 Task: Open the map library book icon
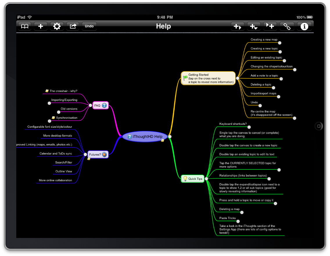tap(25, 26)
